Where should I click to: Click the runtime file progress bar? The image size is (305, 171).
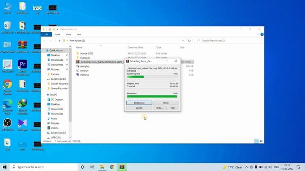click(x=152, y=77)
